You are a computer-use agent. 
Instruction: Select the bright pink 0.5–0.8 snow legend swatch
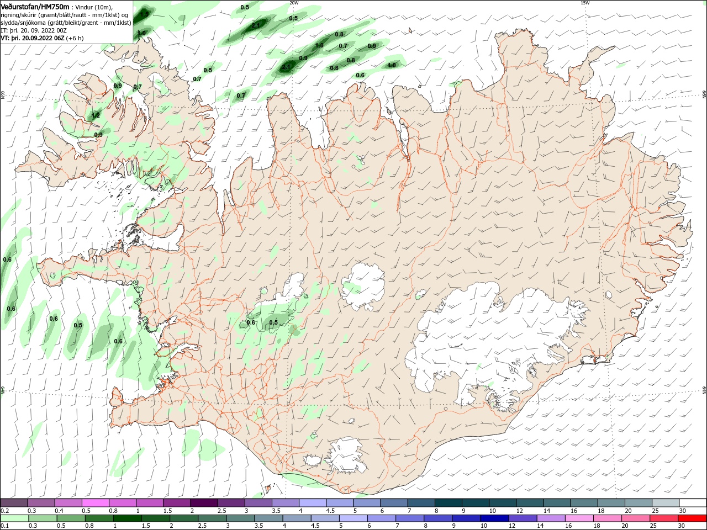point(95,503)
